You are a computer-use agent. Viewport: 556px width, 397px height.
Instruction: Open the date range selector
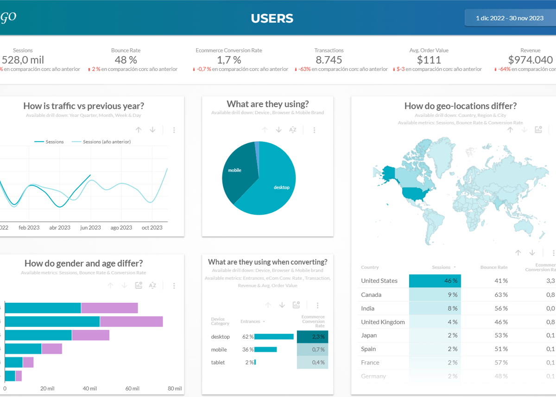point(510,18)
